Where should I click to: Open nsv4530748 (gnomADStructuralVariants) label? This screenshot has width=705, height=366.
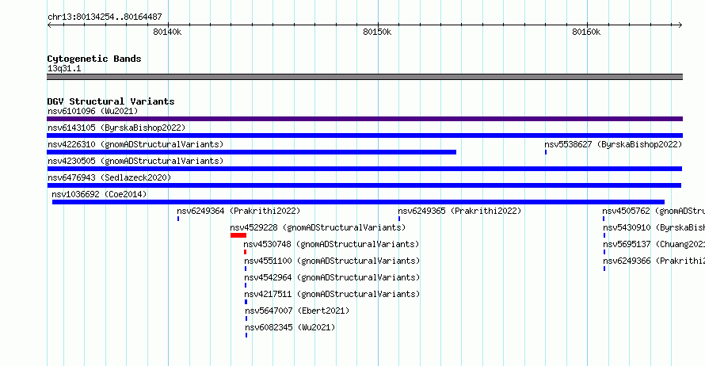pos(331,244)
